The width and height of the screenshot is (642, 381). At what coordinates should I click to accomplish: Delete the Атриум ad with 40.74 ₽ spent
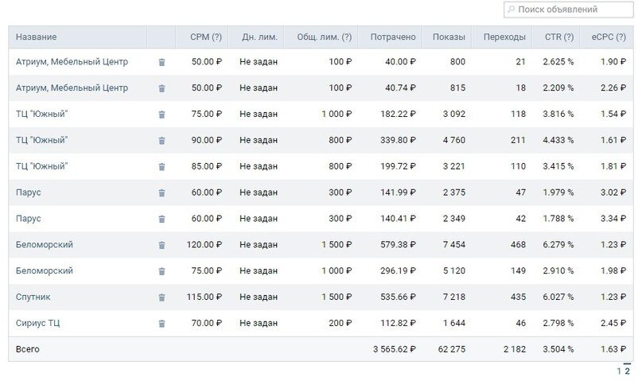pyautogui.click(x=161, y=88)
